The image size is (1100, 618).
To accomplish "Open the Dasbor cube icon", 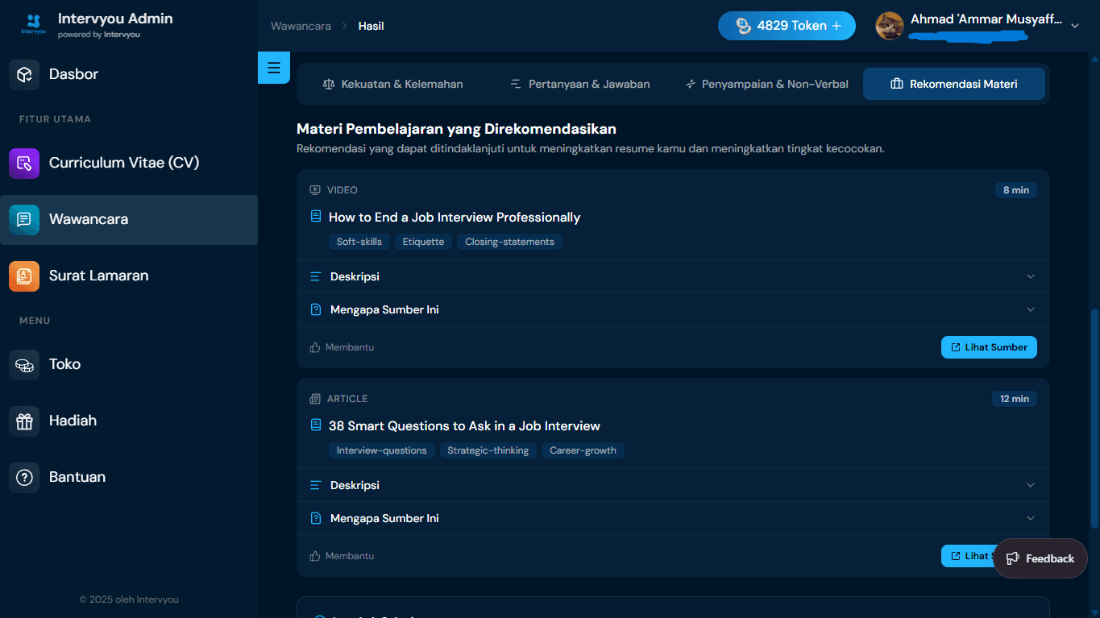I will pos(24,74).
